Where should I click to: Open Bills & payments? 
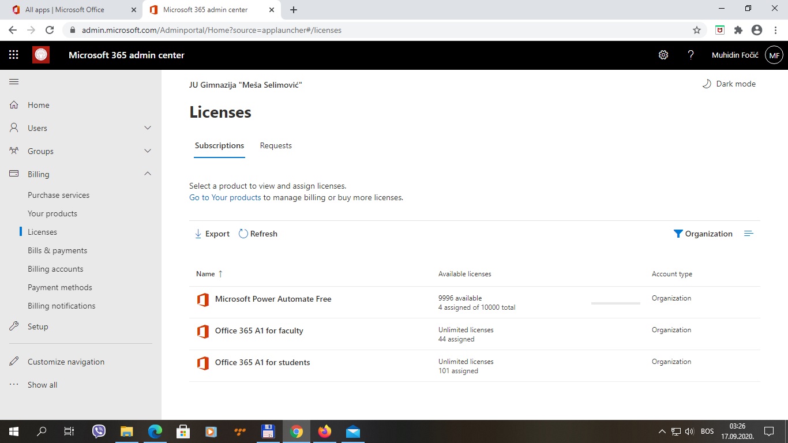pyautogui.click(x=58, y=250)
